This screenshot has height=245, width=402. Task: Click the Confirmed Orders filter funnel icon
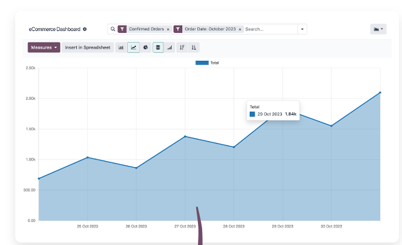click(x=122, y=29)
